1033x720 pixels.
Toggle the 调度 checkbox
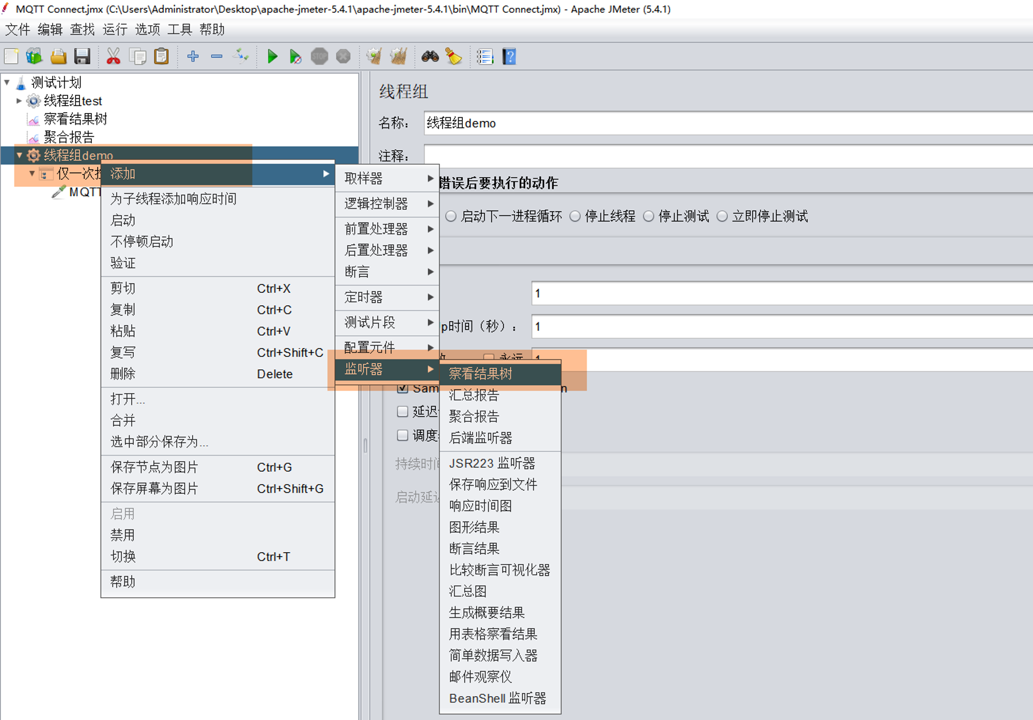coord(403,435)
